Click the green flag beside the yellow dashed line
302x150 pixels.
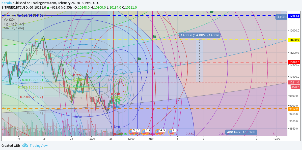154,36
